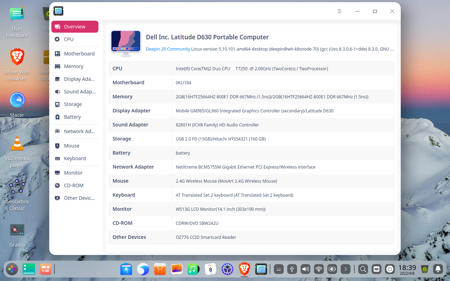This screenshot has width=450, height=281.
Task: Open the Mouse sidebar section
Action: 75,146
